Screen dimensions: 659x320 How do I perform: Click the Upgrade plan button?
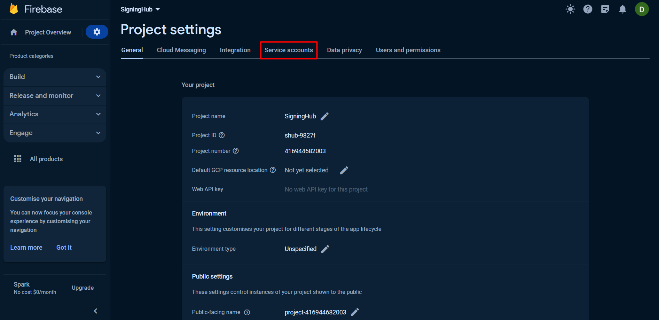[83, 288]
